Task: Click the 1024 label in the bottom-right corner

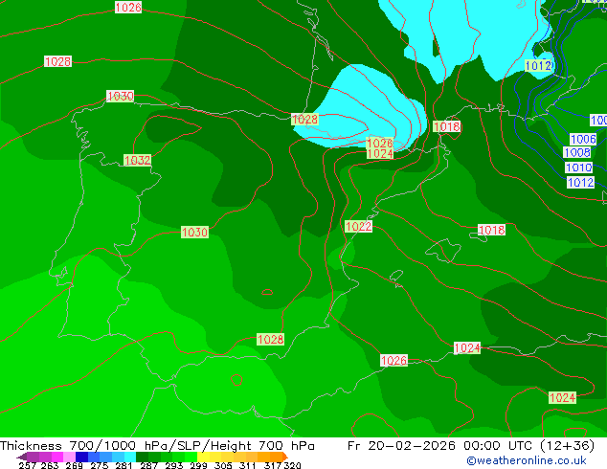Action: click(x=563, y=397)
